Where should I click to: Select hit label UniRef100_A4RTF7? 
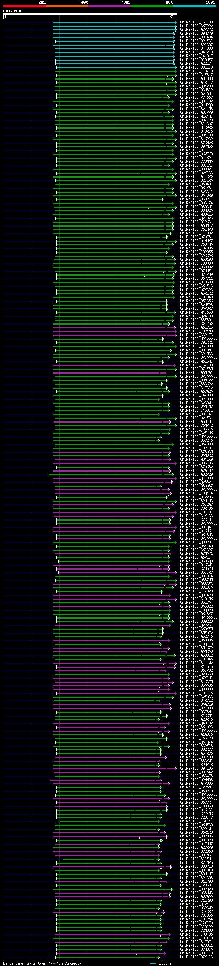[196, 82]
